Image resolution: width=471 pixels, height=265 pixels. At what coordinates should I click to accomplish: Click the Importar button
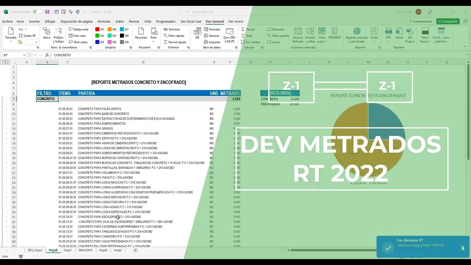click(212, 42)
